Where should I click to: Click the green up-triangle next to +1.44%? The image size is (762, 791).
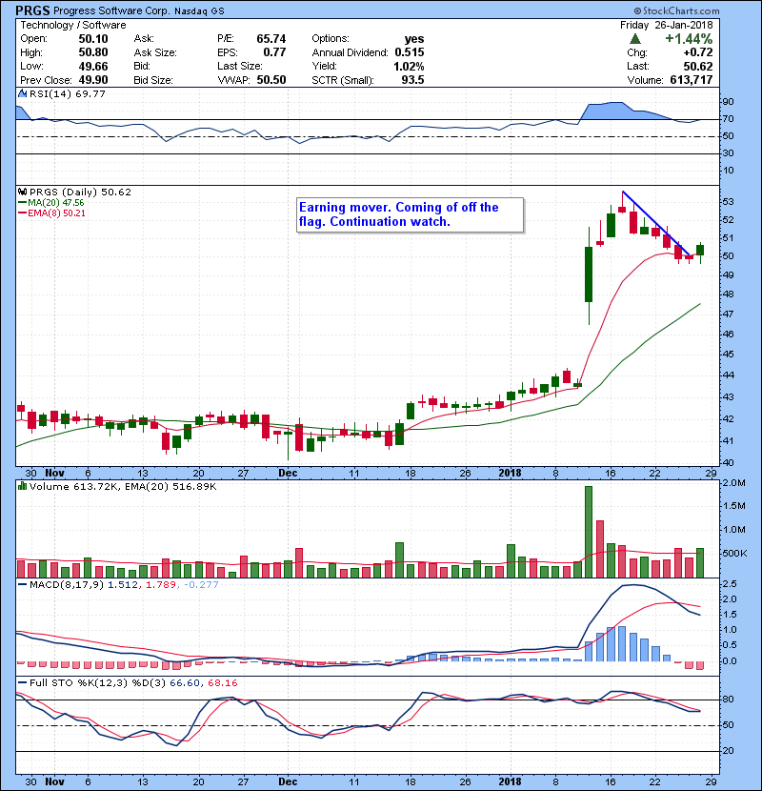point(635,39)
